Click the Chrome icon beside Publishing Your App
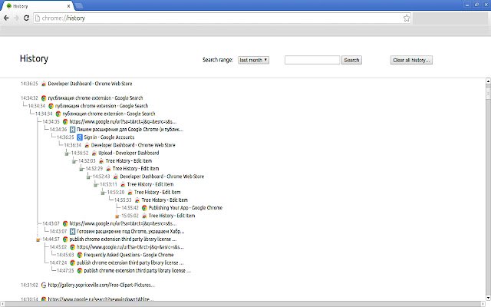This screenshot has height=307, width=491. click(x=144, y=208)
